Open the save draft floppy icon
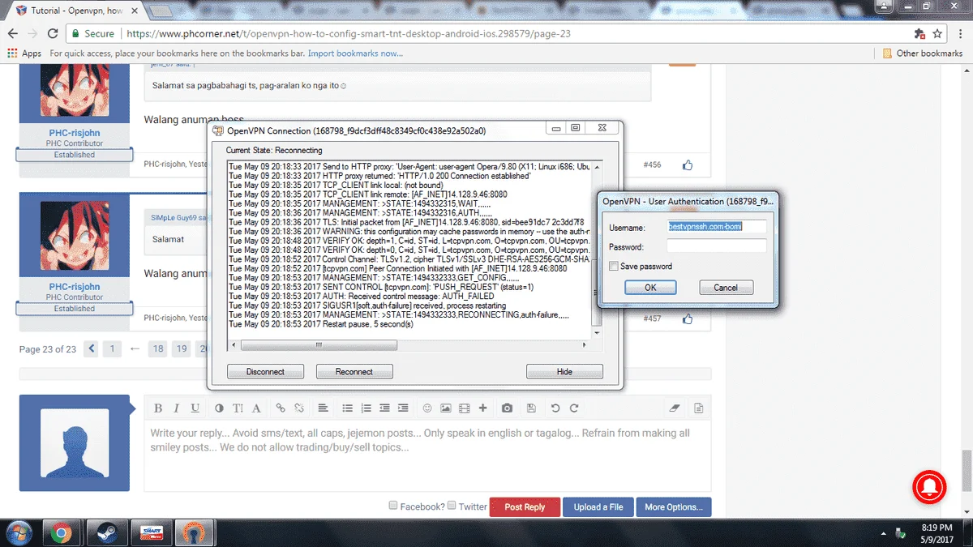 tap(531, 408)
